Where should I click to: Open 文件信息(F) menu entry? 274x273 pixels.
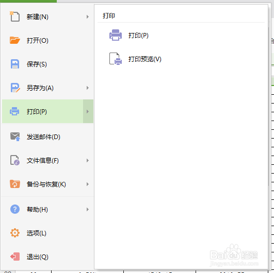(x=47, y=161)
